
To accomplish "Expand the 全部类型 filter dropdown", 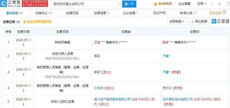I will [177, 22].
